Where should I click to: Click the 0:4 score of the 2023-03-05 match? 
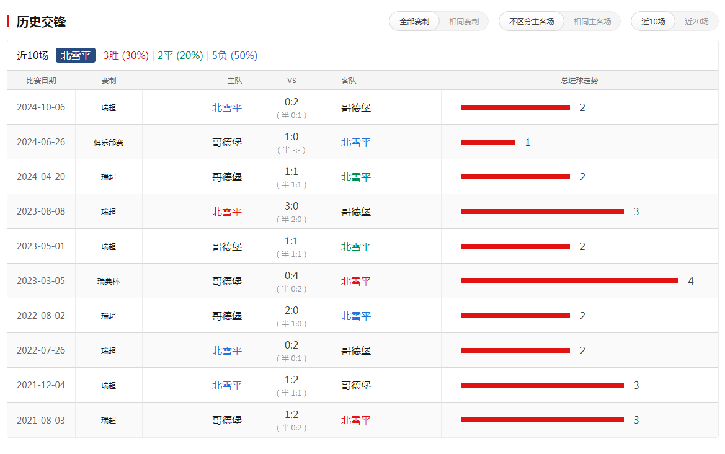coord(291,275)
